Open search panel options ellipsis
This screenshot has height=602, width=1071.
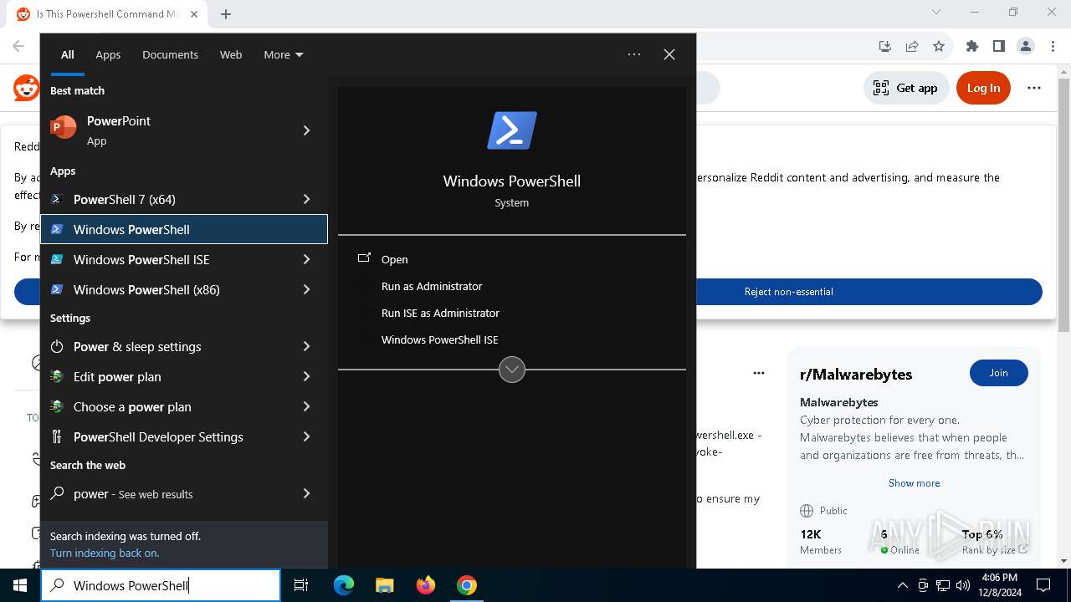click(x=634, y=54)
